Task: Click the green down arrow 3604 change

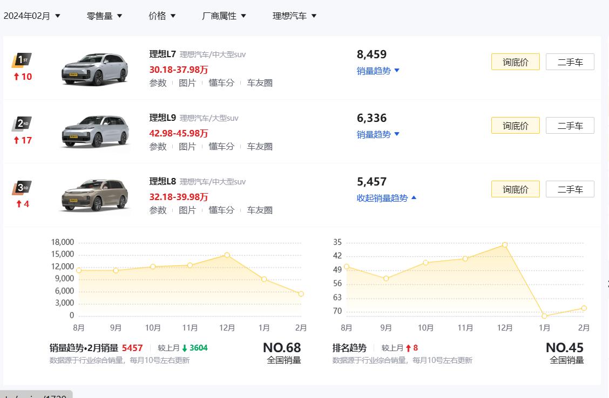Action: click(x=194, y=347)
